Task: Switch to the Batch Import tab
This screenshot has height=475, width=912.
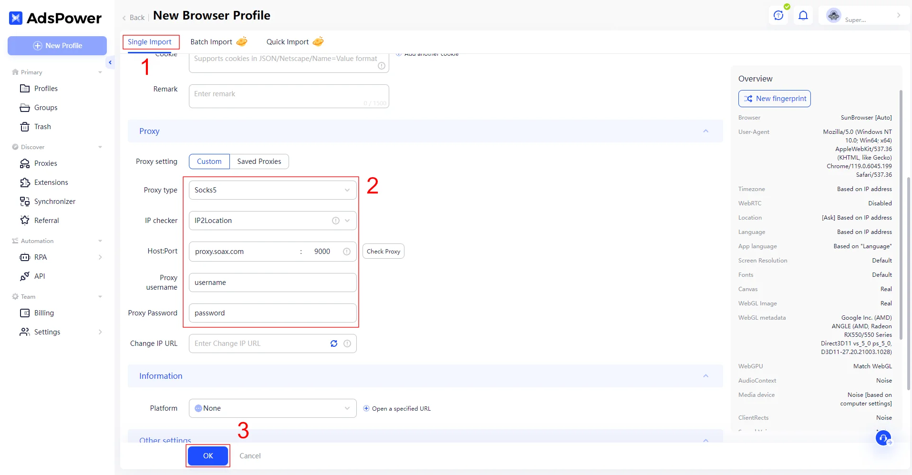Action: [x=211, y=42]
